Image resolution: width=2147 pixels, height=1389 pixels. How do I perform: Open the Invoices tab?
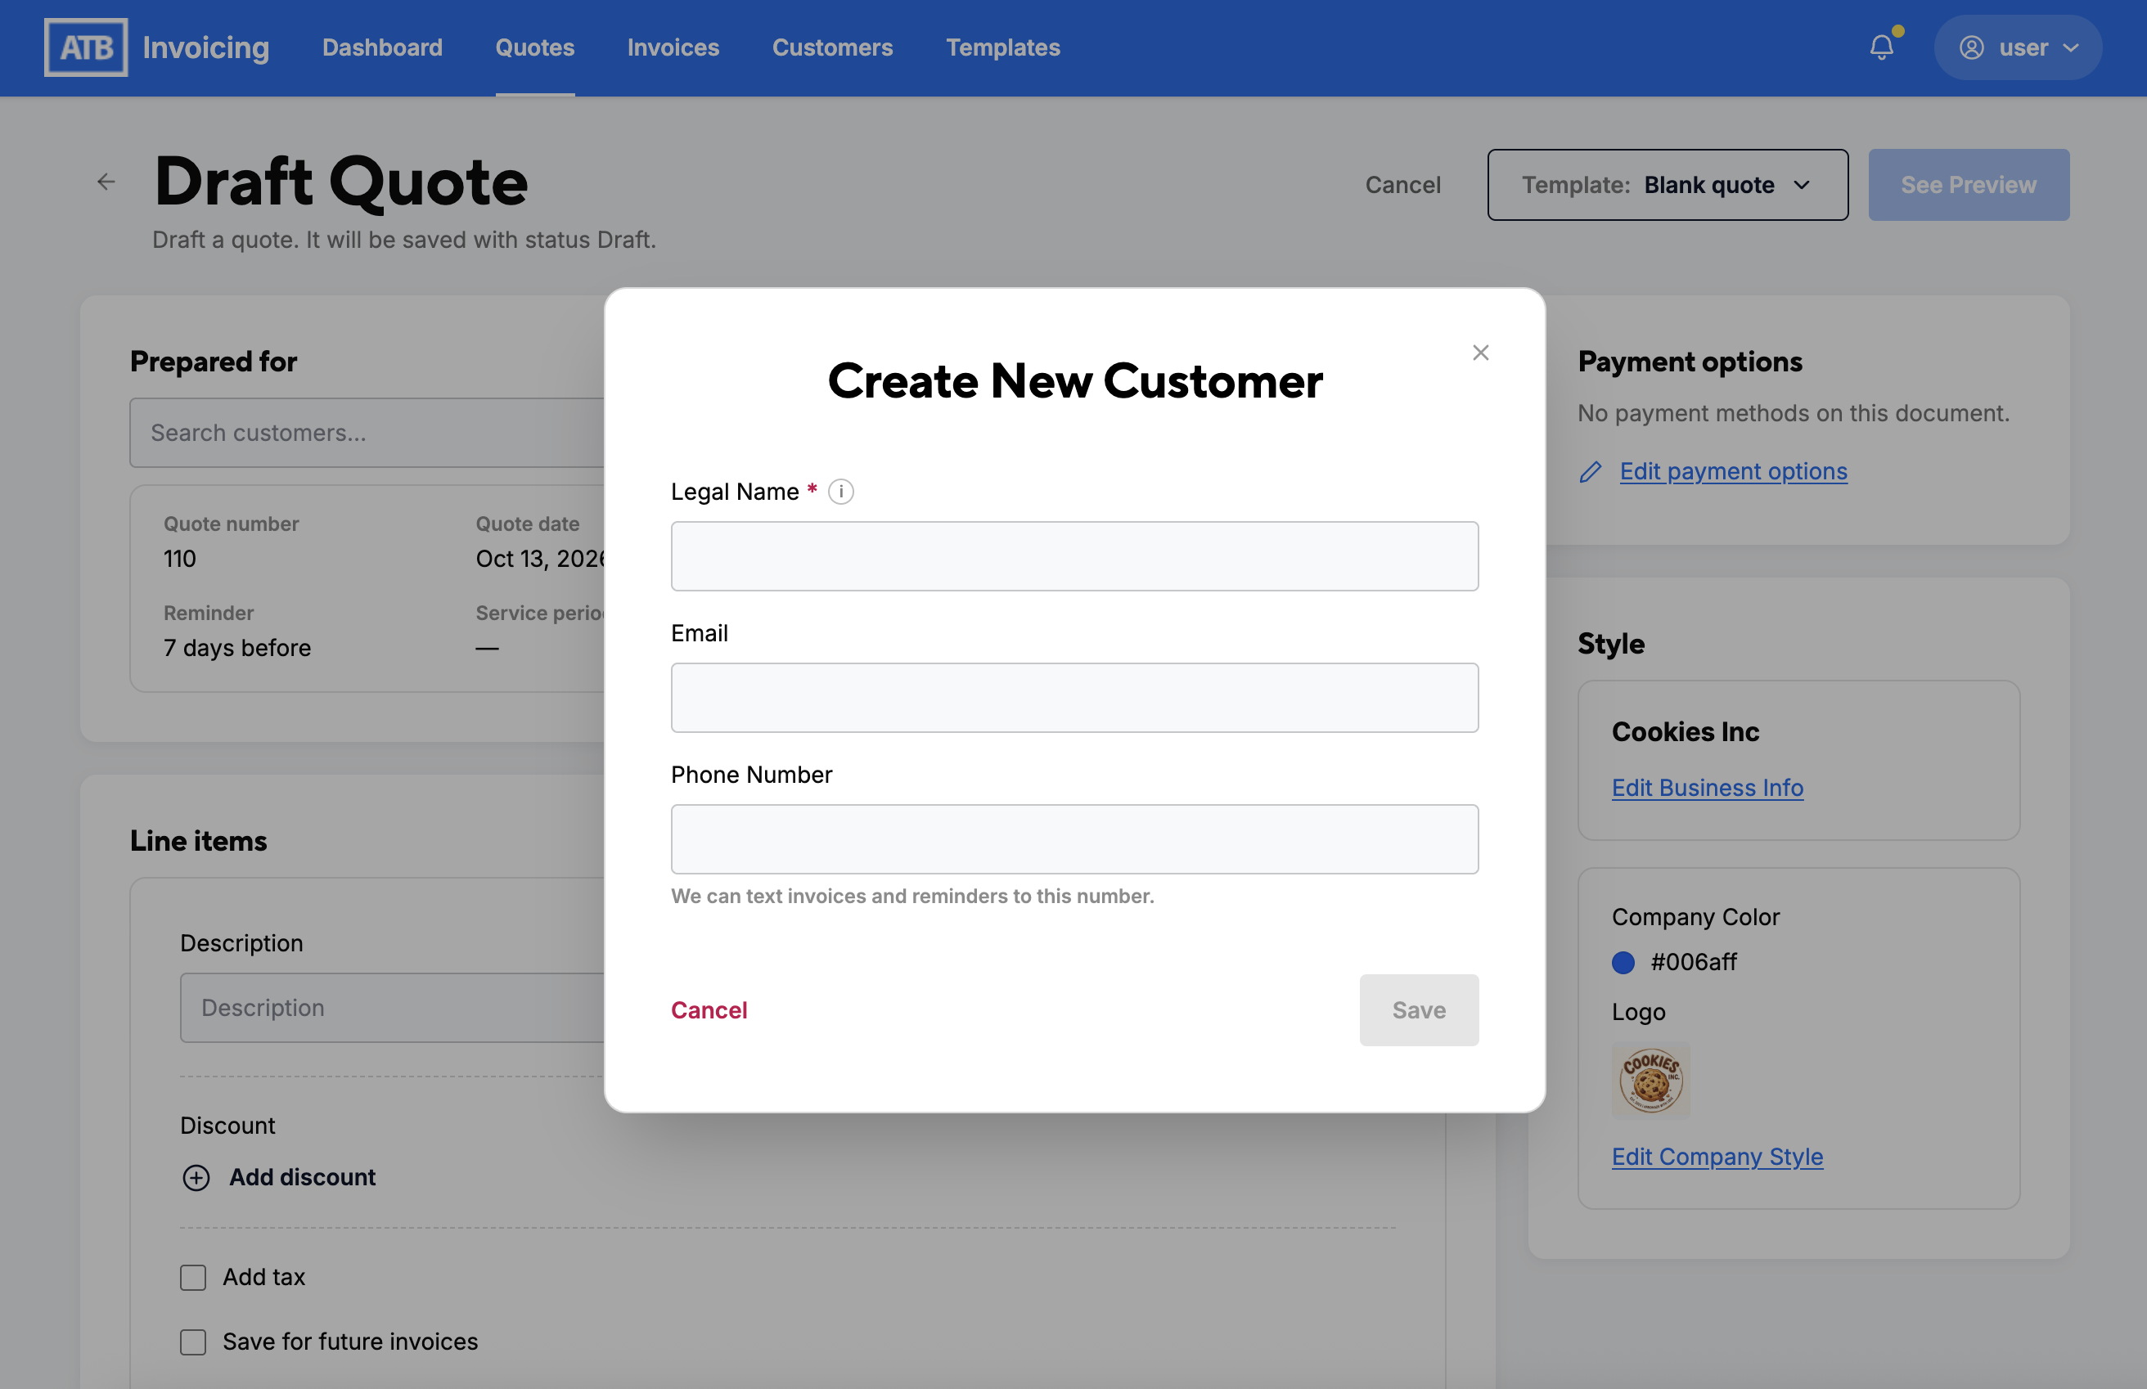pyautogui.click(x=673, y=47)
